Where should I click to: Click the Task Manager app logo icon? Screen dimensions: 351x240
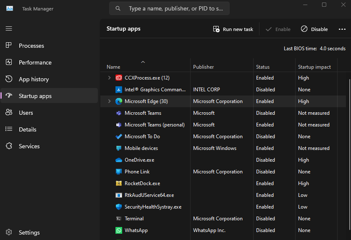(10, 8)
